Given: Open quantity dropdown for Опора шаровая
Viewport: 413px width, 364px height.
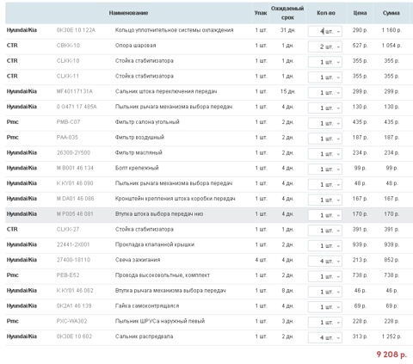Looking at the screenshot, I should (x=325, y=46).
